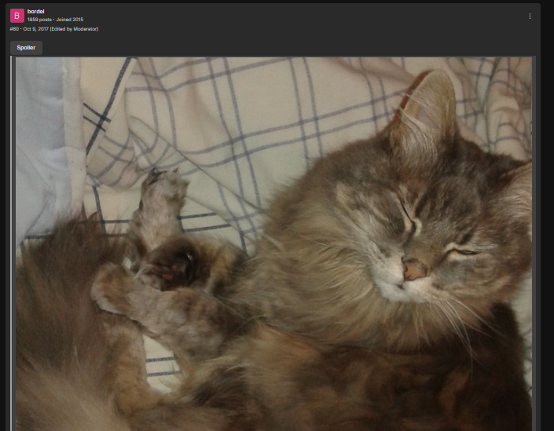Click the cat's pointed ear in photo
Screen dimensions: 554x431
[x=426, y=111]
